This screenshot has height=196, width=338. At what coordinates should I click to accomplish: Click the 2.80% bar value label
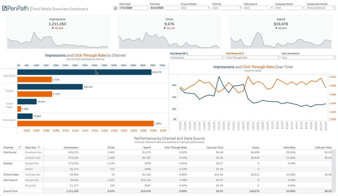point(158,124)
